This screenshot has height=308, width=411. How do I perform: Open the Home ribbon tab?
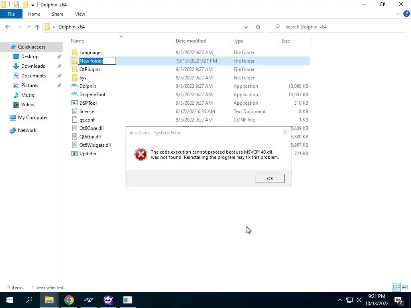(34, 14)
